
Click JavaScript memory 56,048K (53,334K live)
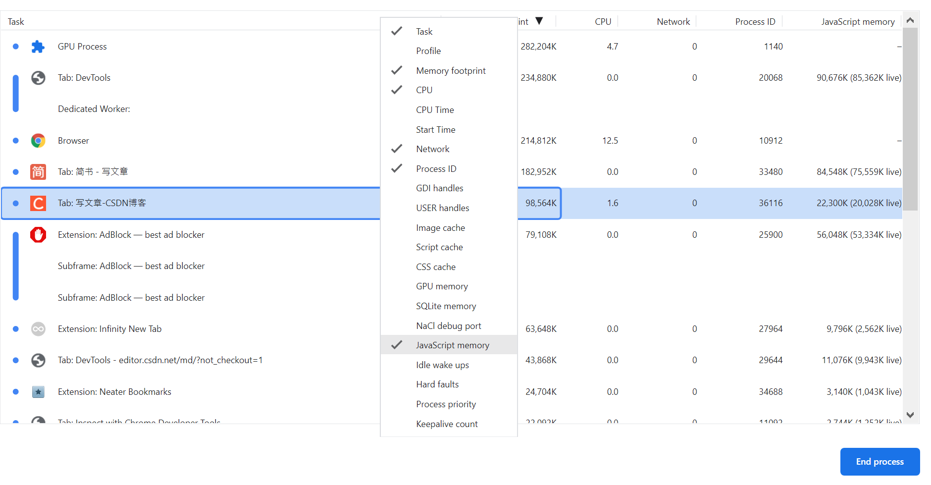(x=859, y=235)
